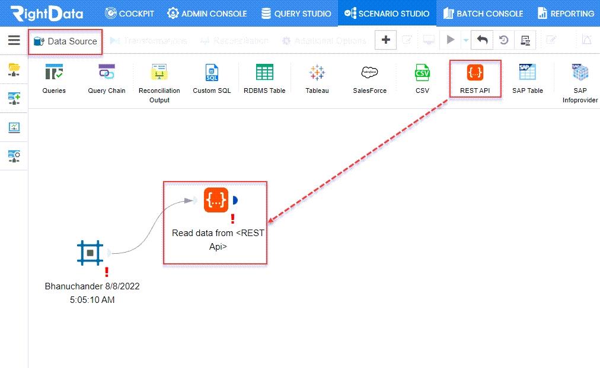Choose the SAP Table source
Viewport: 600px width, 368px height.
coord(527,73)
